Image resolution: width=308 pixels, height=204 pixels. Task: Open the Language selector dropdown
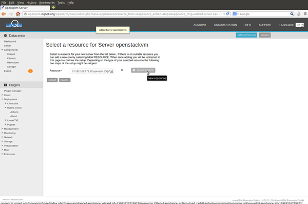pyautogui.click(x=300, y=25)
